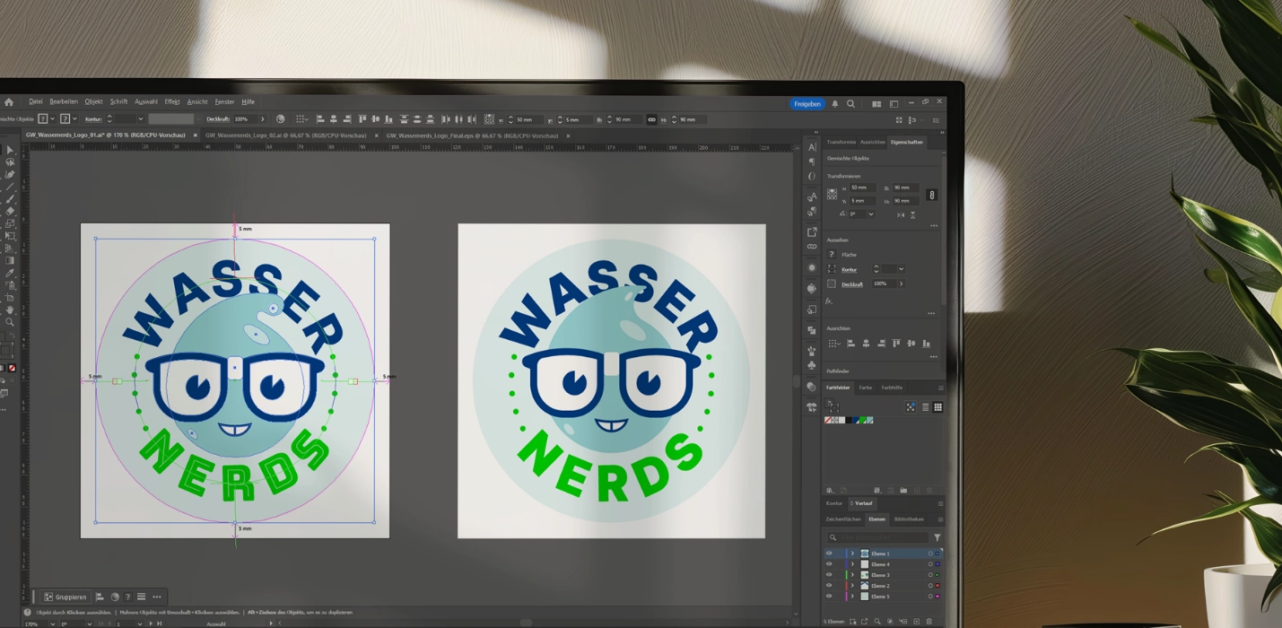The image size is (1282, 628).
Task: Expand layer Ebene 2
Action: tap(852, 586)
